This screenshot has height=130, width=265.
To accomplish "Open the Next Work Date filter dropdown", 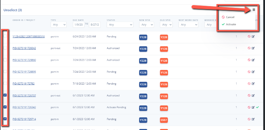I will 188,25.
